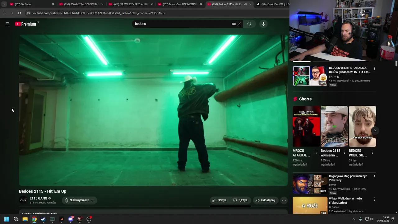Toggle system tray microphone icon
Viewport: 398px width, 224px height.
tap(360, 219)
